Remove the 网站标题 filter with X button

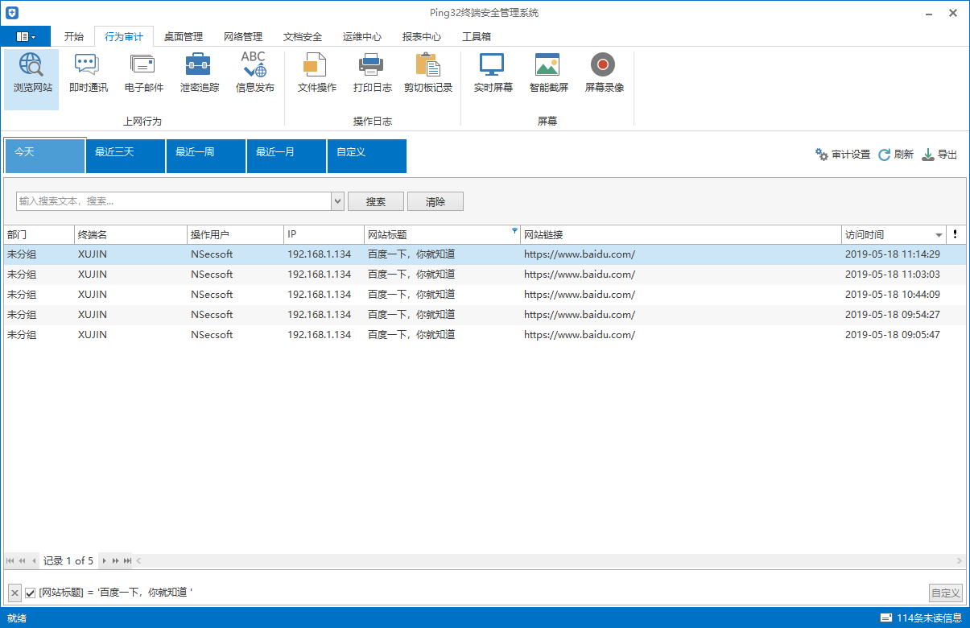point(14,593)
